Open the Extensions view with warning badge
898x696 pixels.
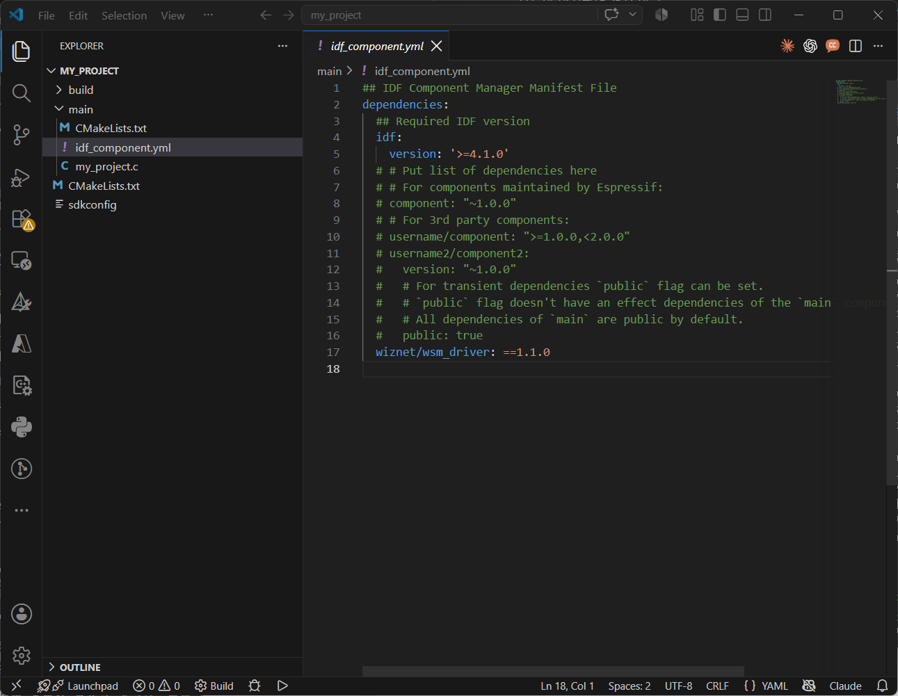[22, 219]
